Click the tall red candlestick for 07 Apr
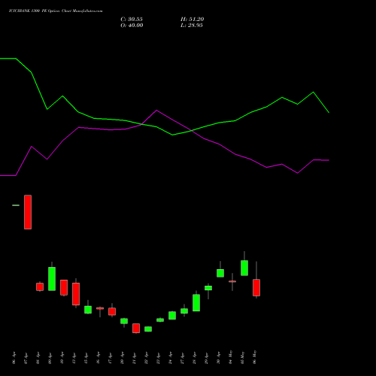 [x=28, y=212]
